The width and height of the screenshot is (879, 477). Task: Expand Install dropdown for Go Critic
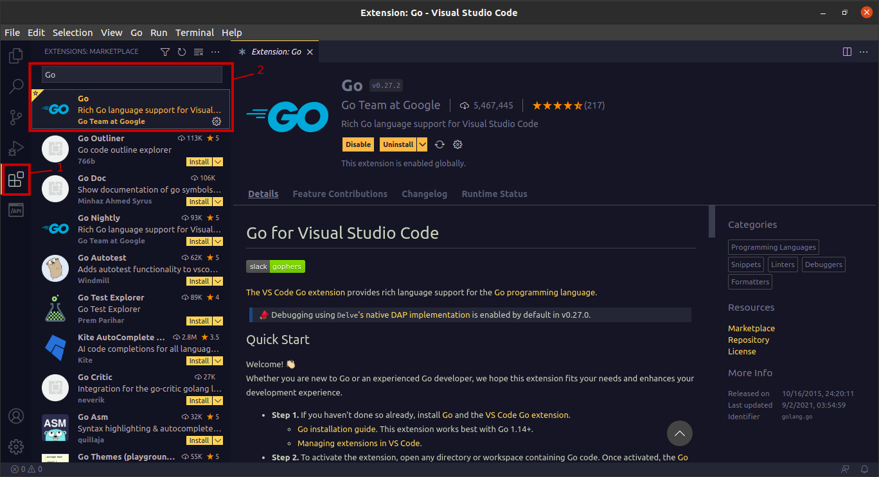click(x=218, y=401)
